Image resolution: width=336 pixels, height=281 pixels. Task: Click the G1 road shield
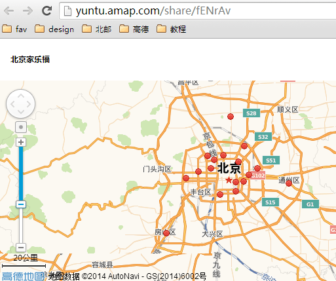310,204
